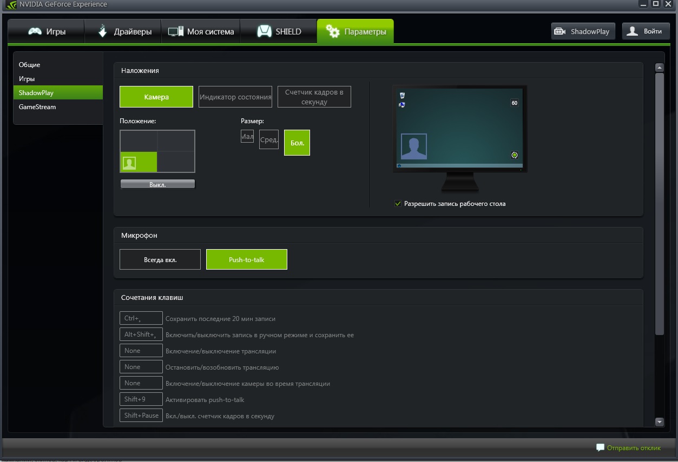The width and height of the screenshot is (678, 462).
Task: Click 'Сохранить последние 20 мин записи' label
Action: 220,319
